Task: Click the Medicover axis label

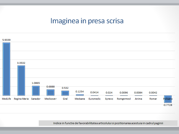Action: point(50,99)
